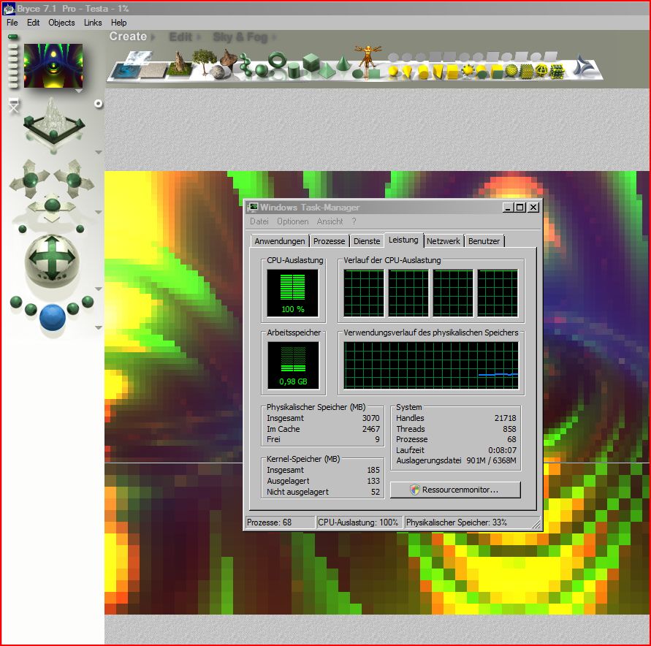Open the File menu in Bryce
The image size is (651, 646).
click(12, 23)
